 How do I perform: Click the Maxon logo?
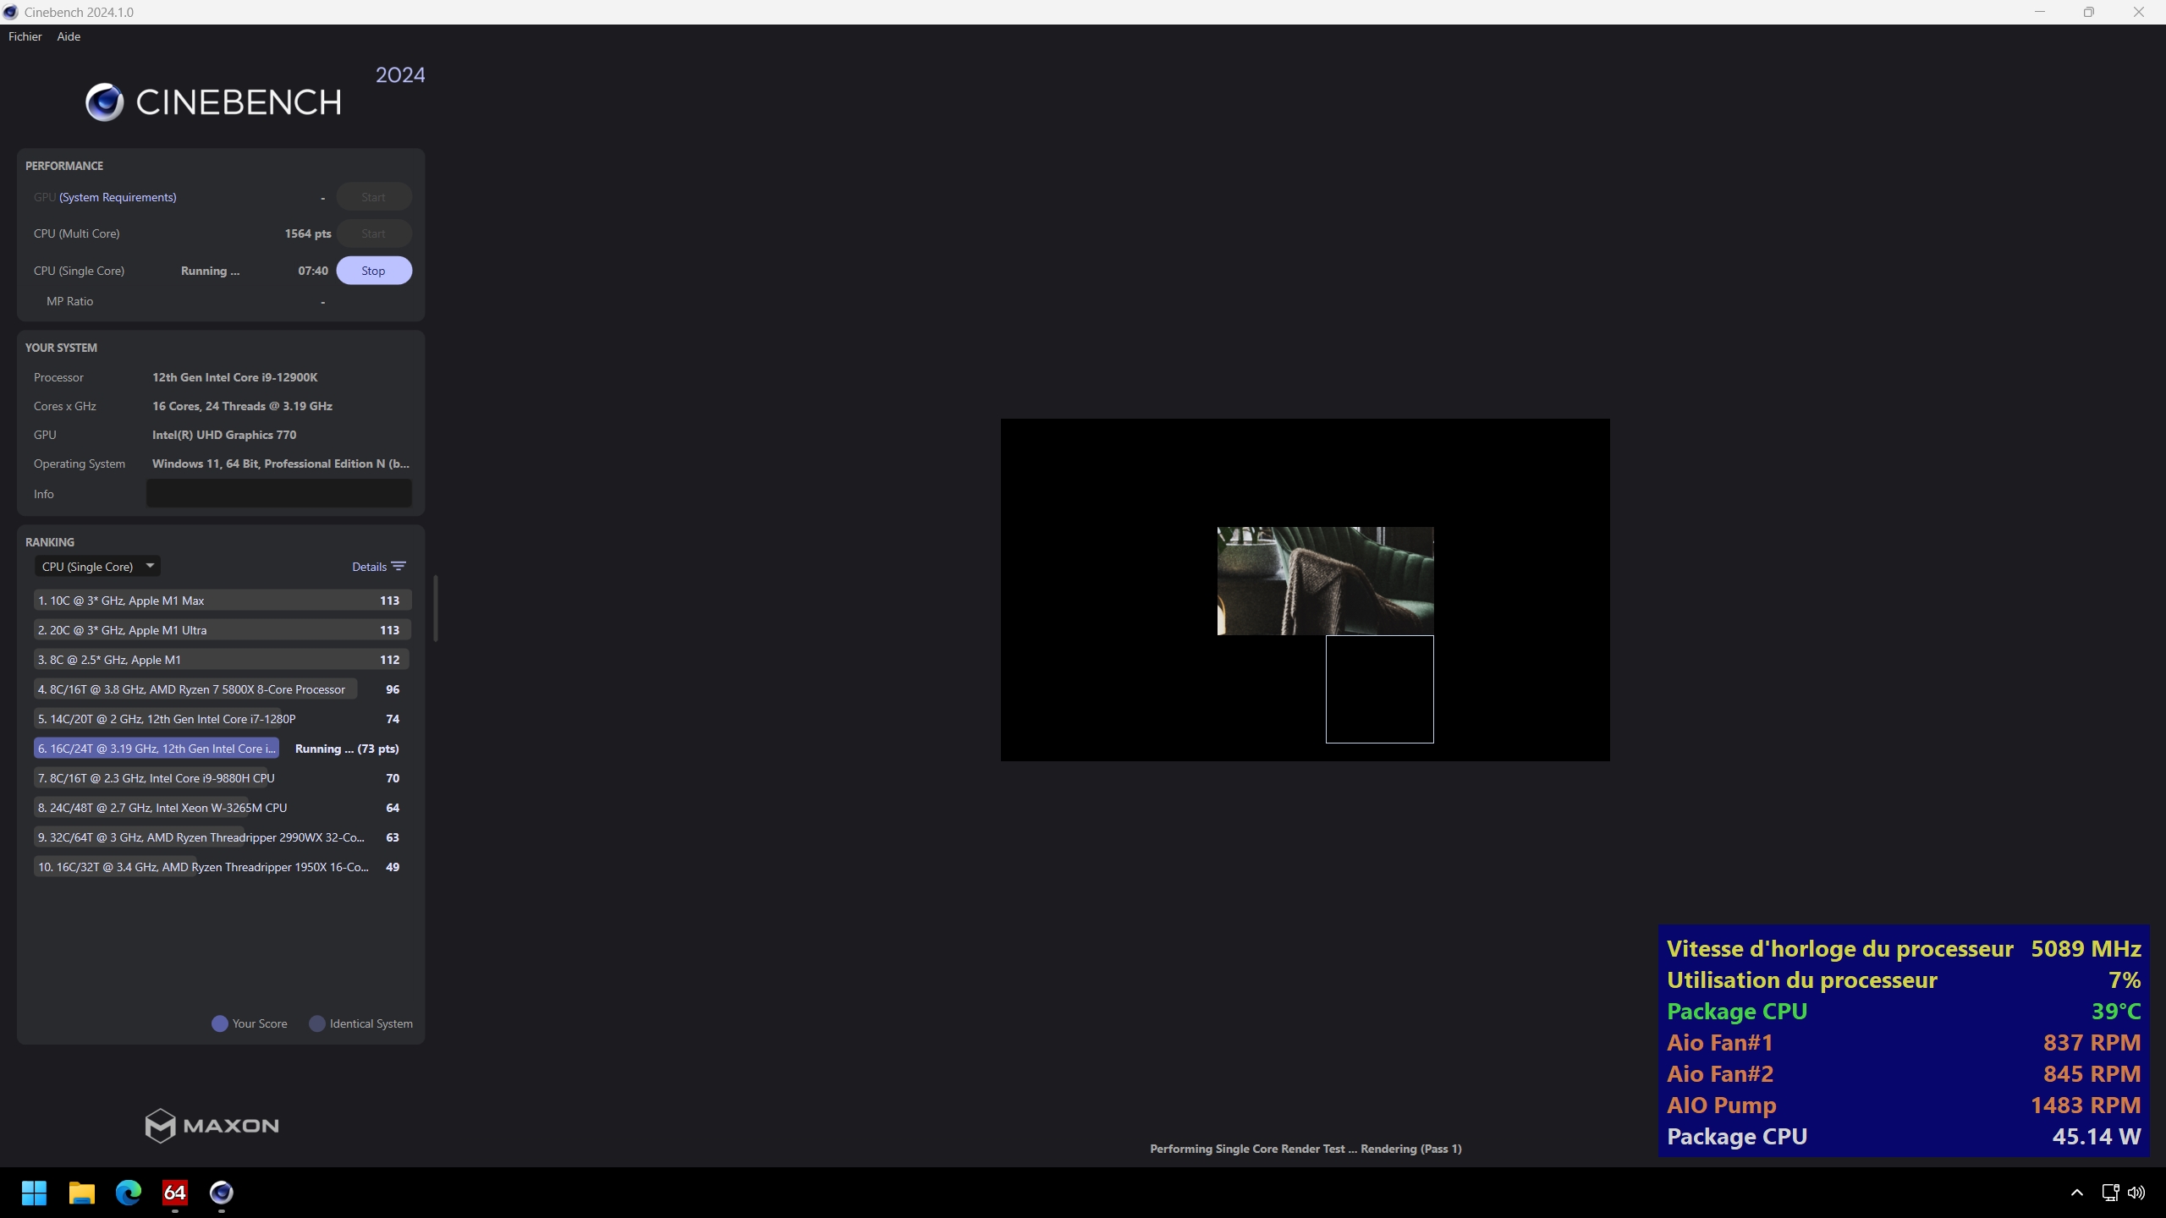tap(212, 1126)
